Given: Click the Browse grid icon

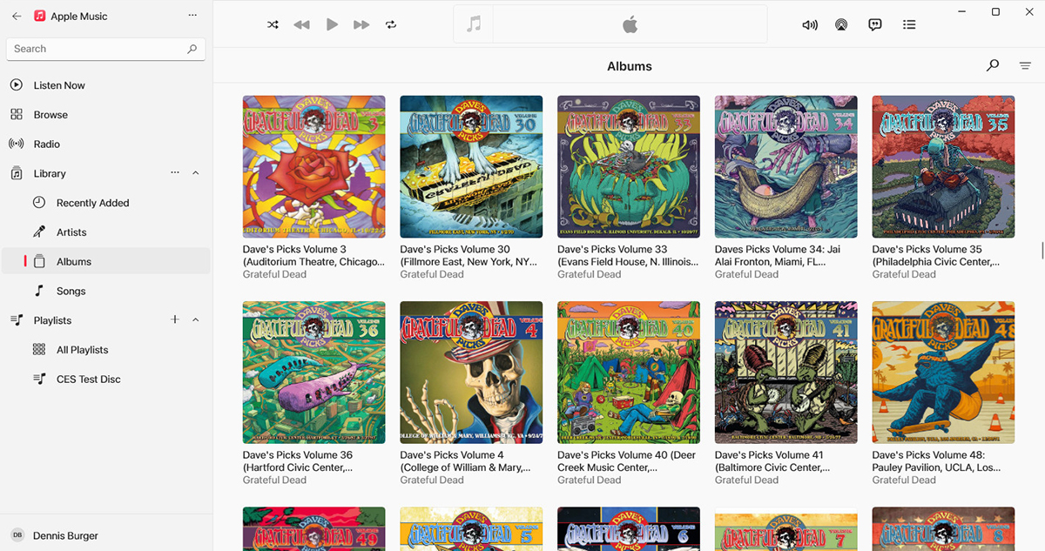Looking at the screenshot, I should click(16, 115).
